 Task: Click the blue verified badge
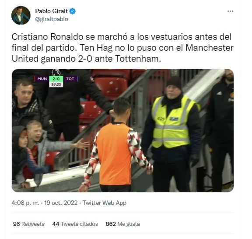coord(73,11)
